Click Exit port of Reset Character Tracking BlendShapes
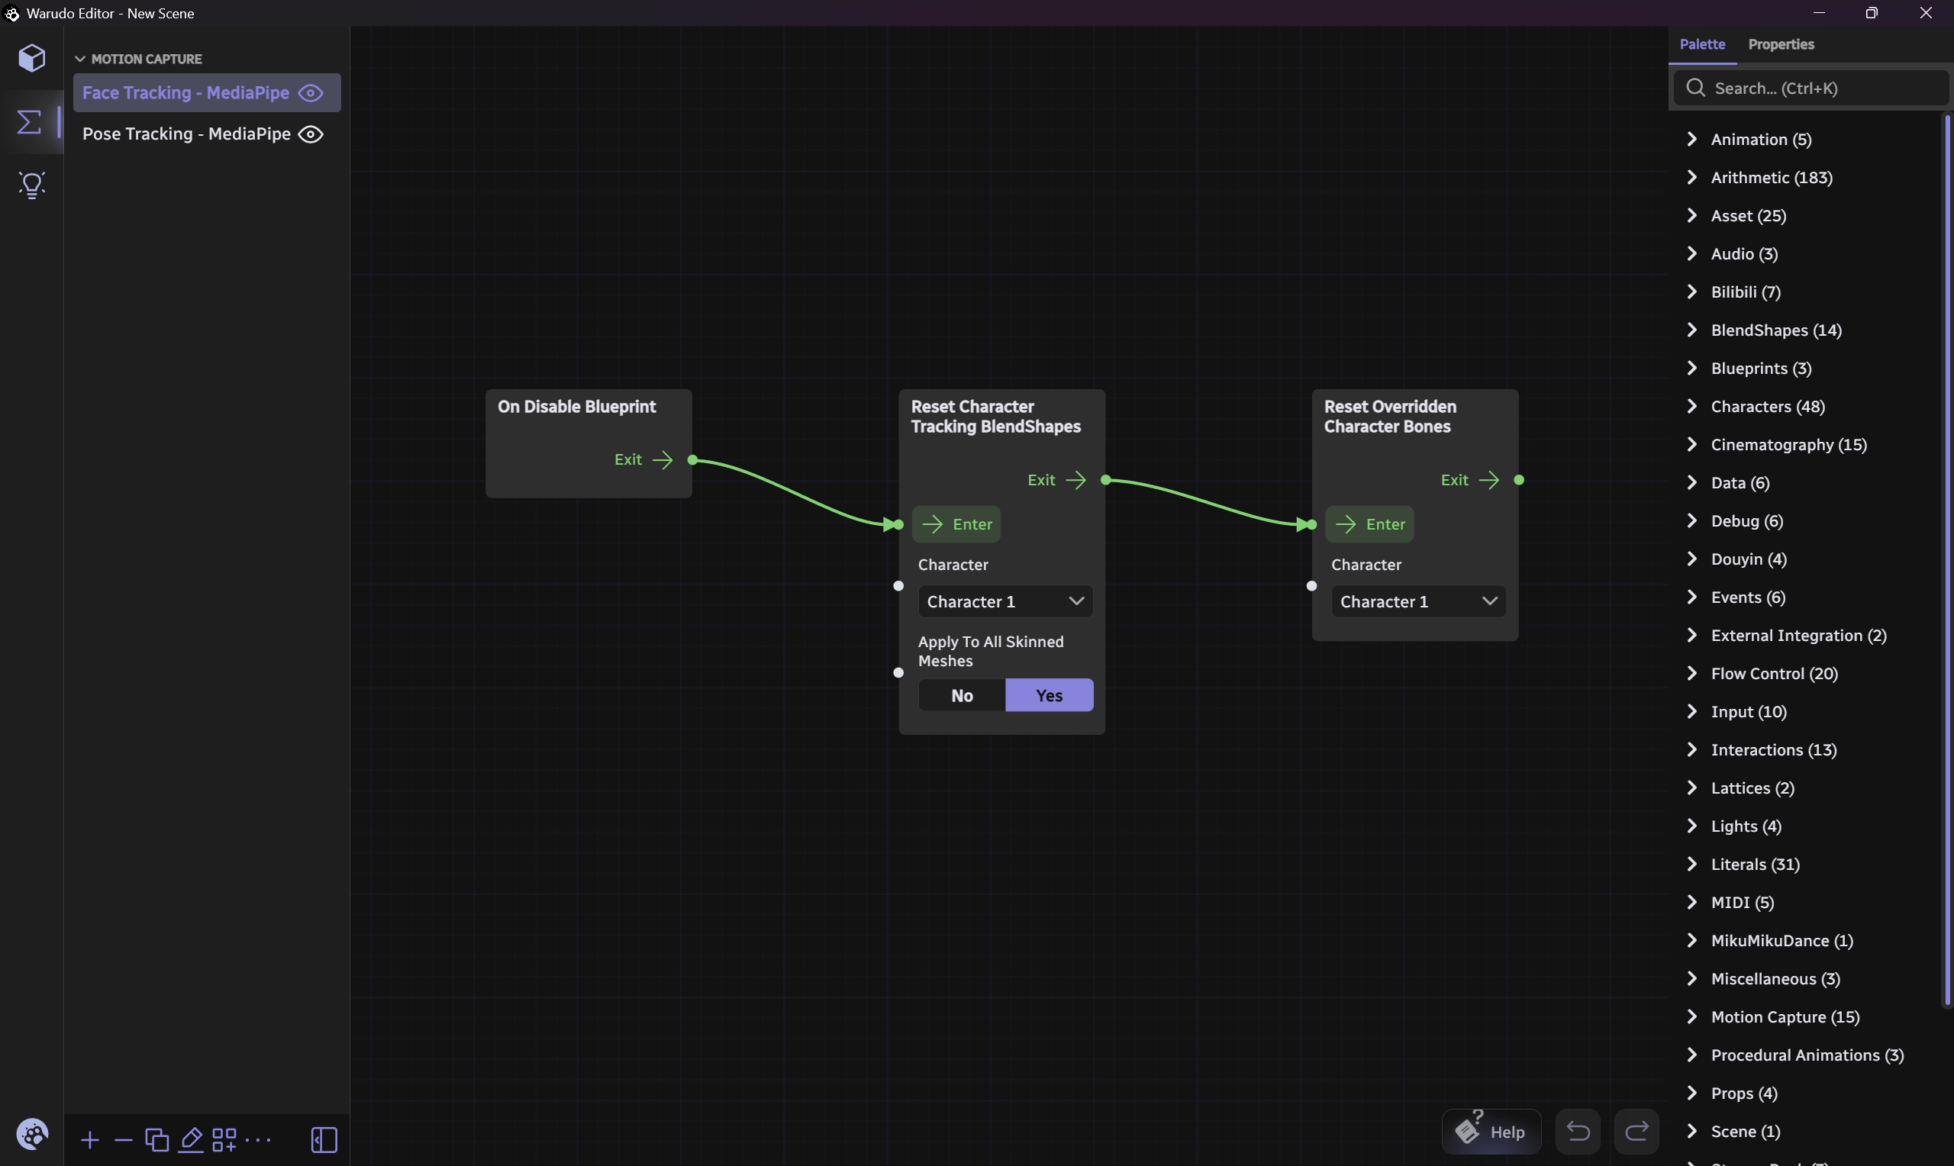Image resolution: width=1954 pixels, height=1166 pixels. tap(1105, 480)
